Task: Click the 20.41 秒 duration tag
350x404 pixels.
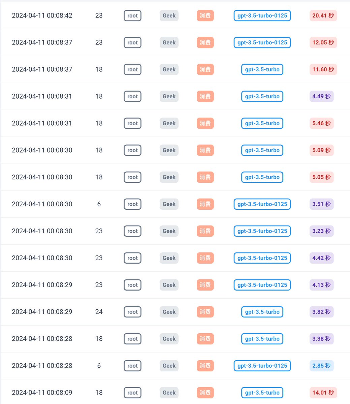Action: pyautogui.click(x=323, y=15)
